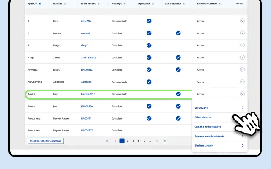The image size is (271, 169).
Task: Sort by Aprobador column header
Action: point(146,3)
